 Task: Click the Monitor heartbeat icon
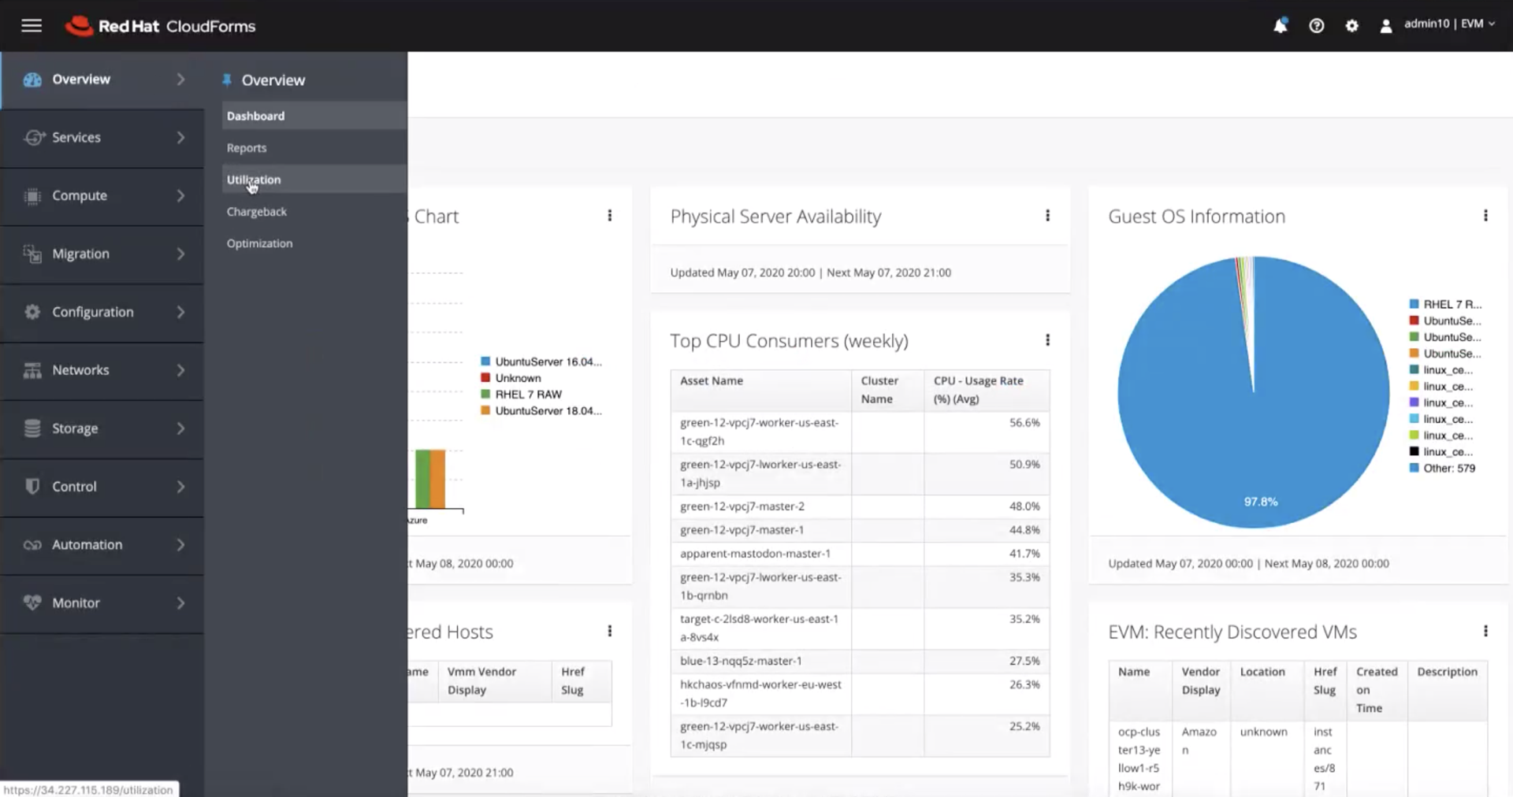click(32, 602)
